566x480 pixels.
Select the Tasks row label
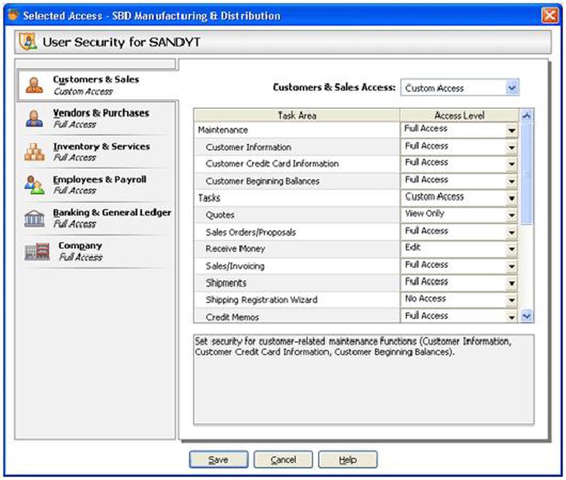tap(209, 198)
